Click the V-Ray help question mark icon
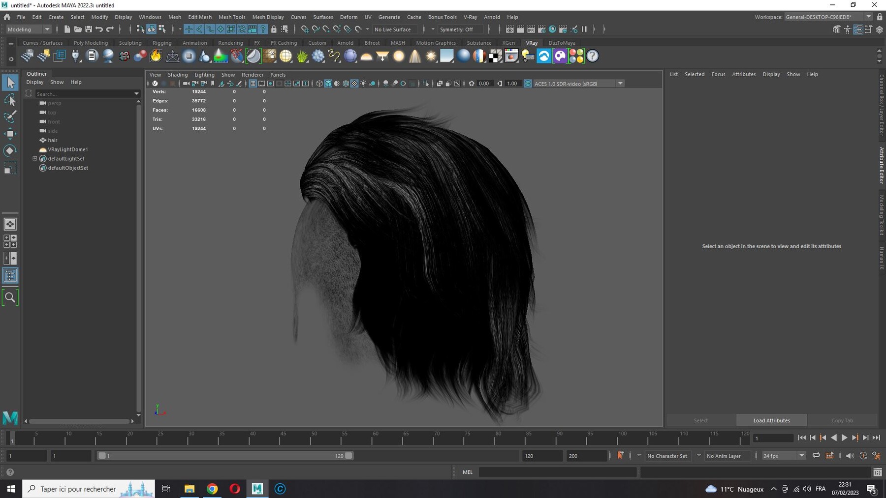886x498 pixels. click(593, 56)
